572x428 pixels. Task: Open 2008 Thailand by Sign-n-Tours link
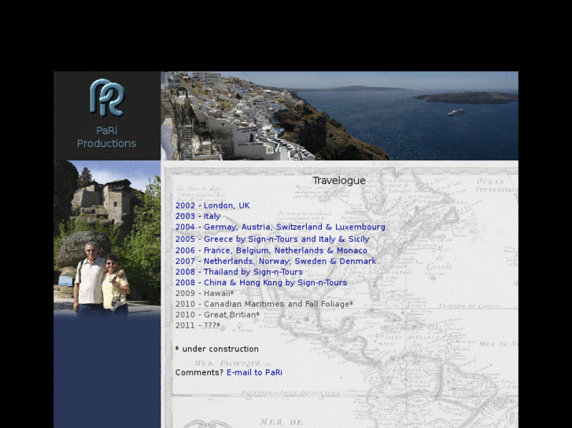pos(239,272)
